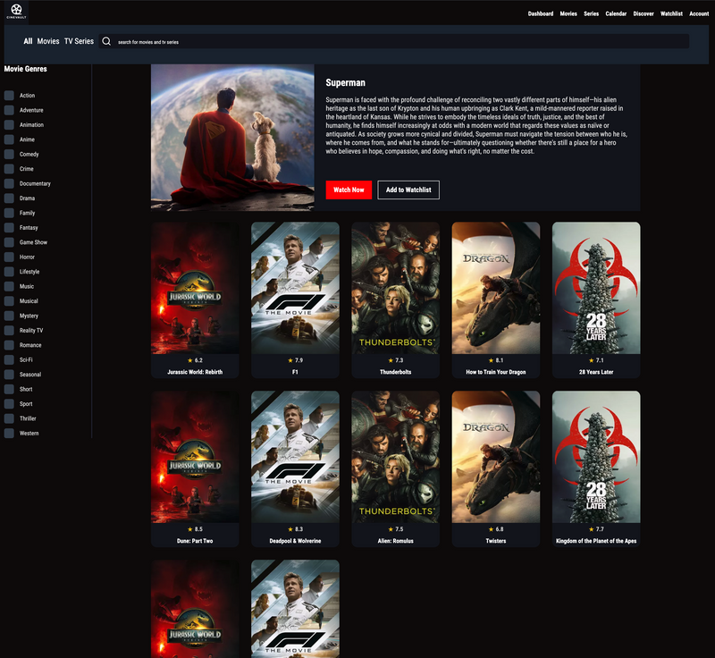Toggle the Reality TV genre checkbox

pyautogui.click(x=9, y=330)
